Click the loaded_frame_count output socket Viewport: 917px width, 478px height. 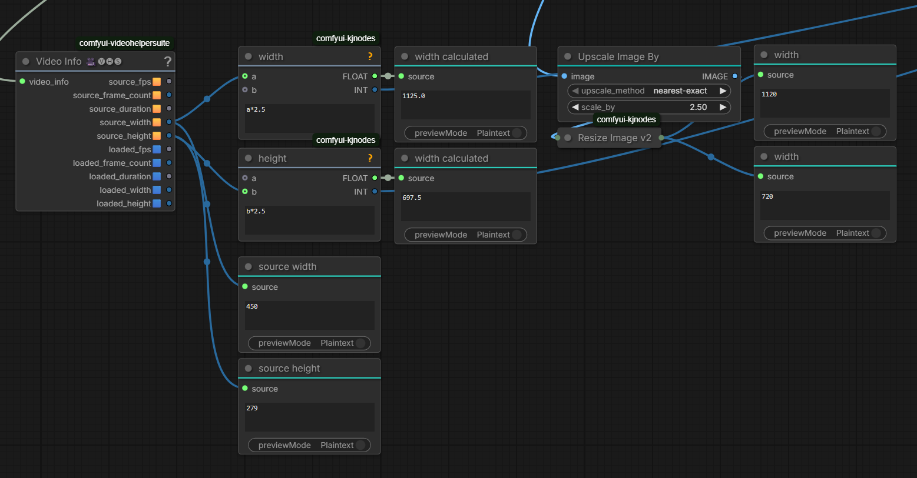[x=169, y=163]
